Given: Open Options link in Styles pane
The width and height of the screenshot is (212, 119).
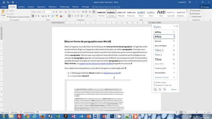Looking at the screenshot, I should (174, 90).
